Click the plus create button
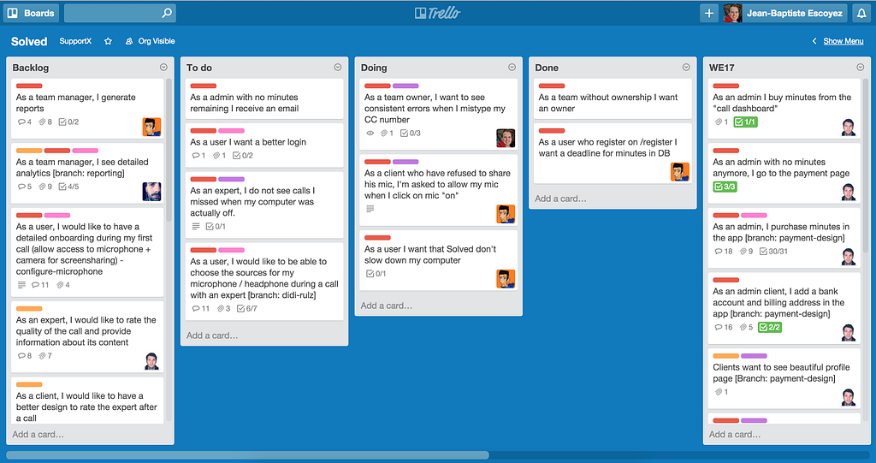The image size is (876, 463). pyautogui.click(x=709, y=13)
